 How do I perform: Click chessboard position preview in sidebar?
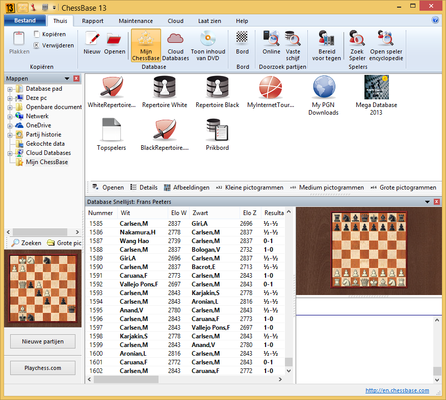coord(43,288)
